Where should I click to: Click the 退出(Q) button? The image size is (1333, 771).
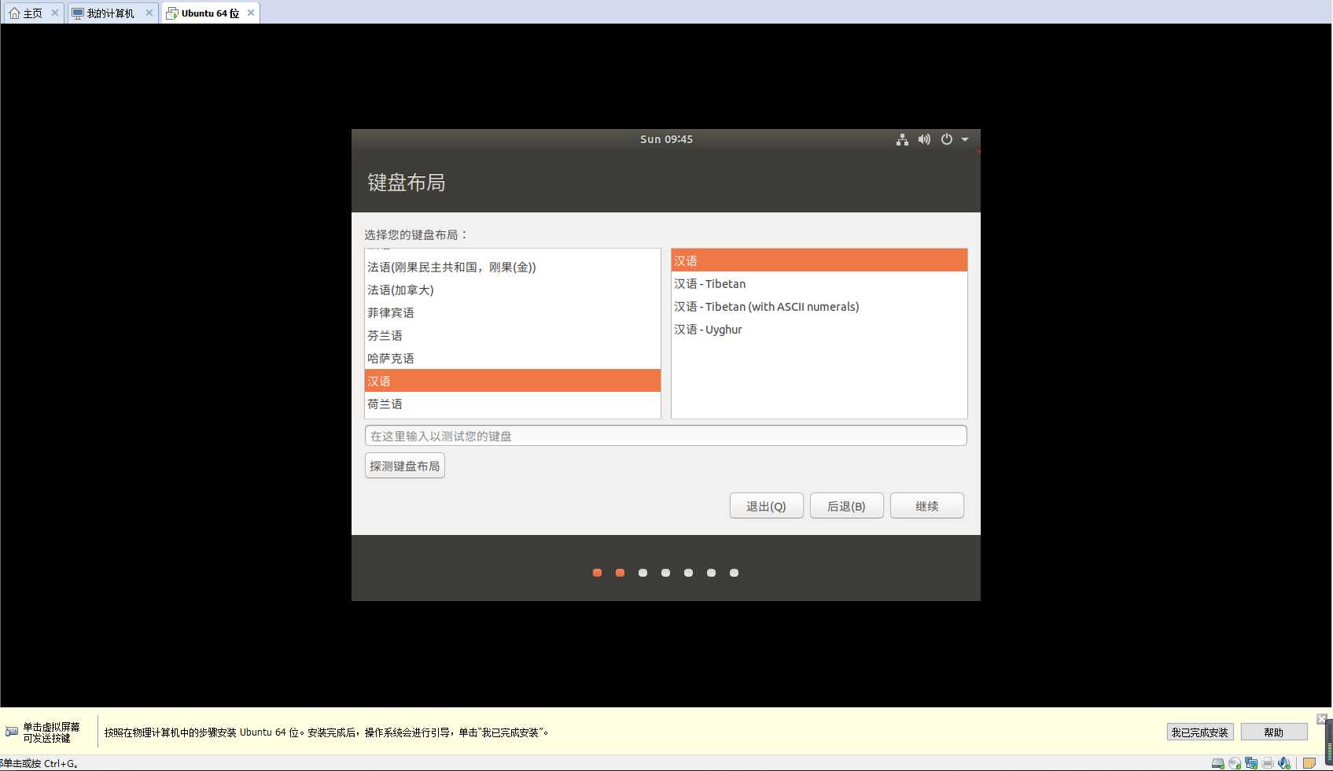click(x=766, y=506)
